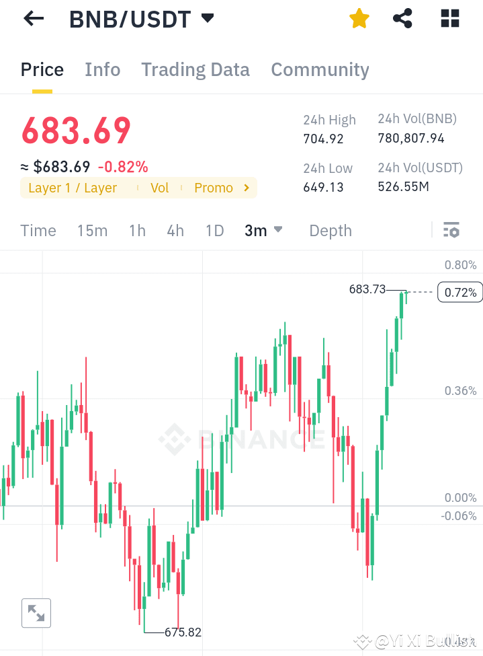Toggle the 1D timeframe
The image size is (483, 656).
[x=214, y=230]
